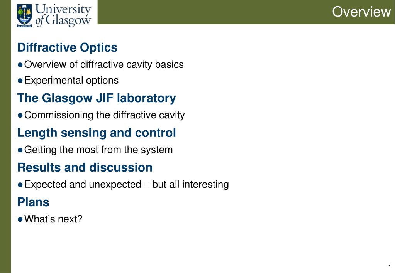Click bullet before Commissioning the diffractive cavity
395x273 pixels.
point(20,116)
